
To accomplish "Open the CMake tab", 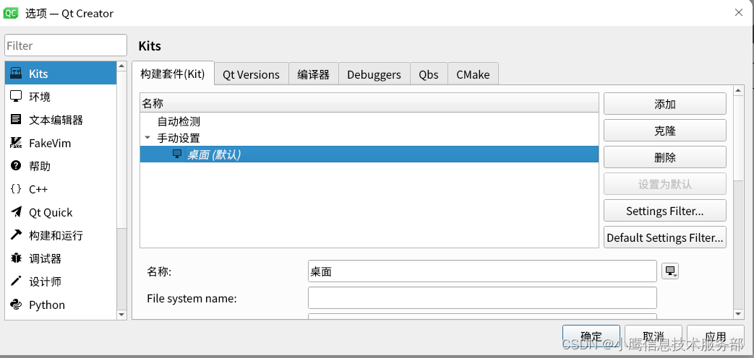I will 473,74.
